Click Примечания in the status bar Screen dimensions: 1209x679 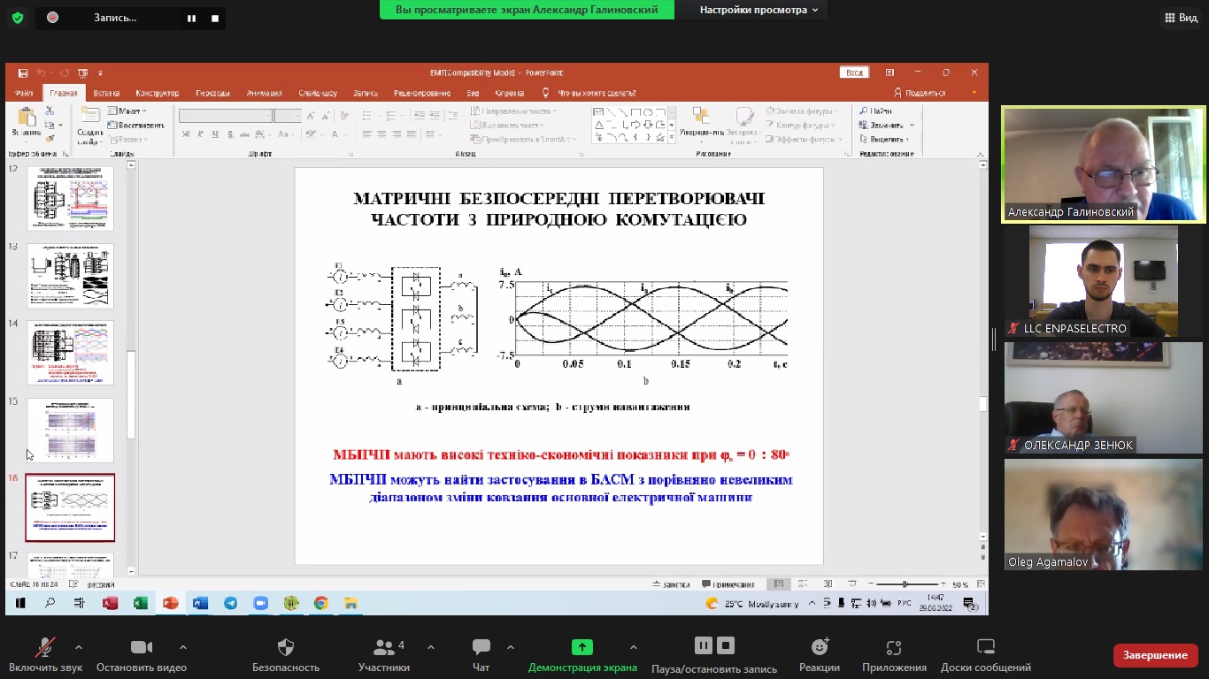pyautogui.click(x=728, y=584)
